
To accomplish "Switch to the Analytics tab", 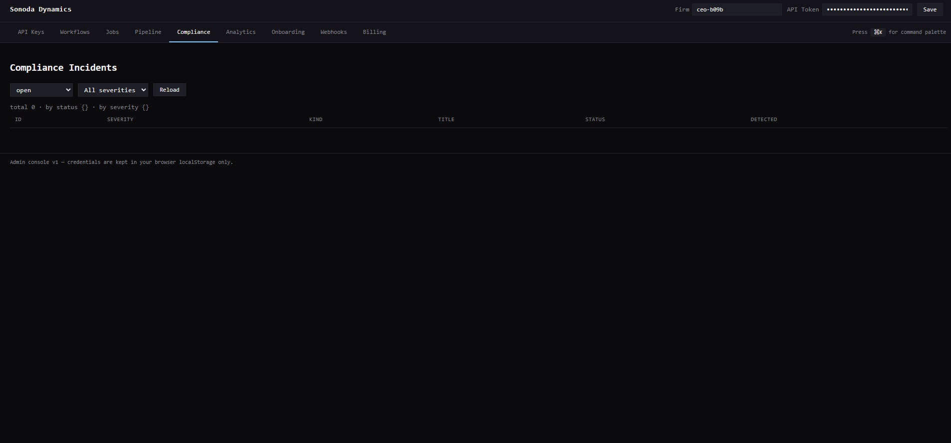I will coord(240,32).
